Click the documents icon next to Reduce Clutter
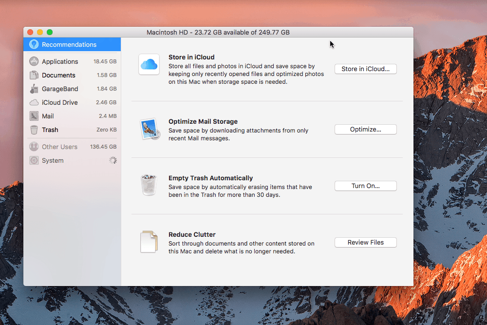The width and height of the screenshot is (487, 325). [149, 242]
